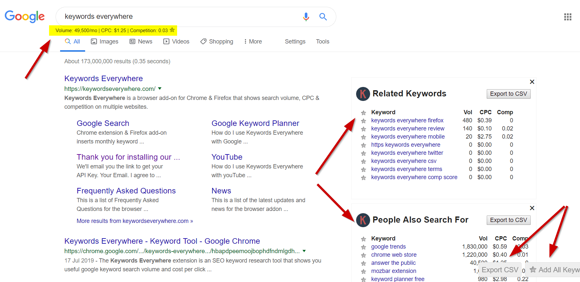This screenshot has height=282, width=580.
Task: Click 'keyword planner free' keyword link
Action: click(x=398, y=279)
